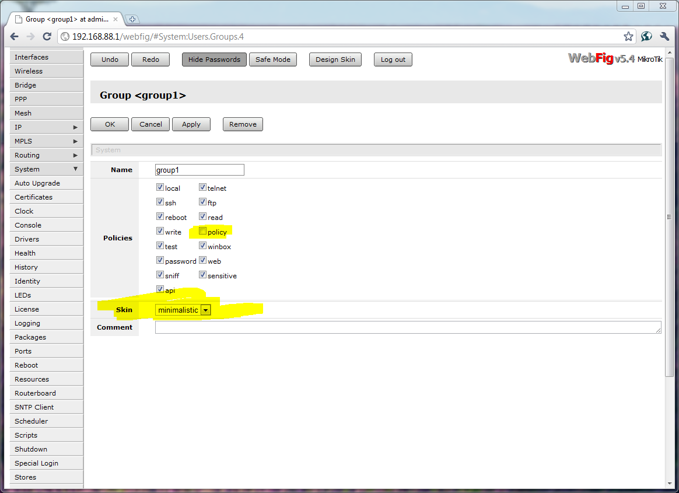Viewport: 679px width, 493px height.
Task: Select PPP in sidebar
Action: (x=46, y=99)
